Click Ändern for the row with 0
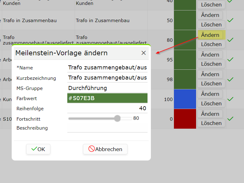 210,114
